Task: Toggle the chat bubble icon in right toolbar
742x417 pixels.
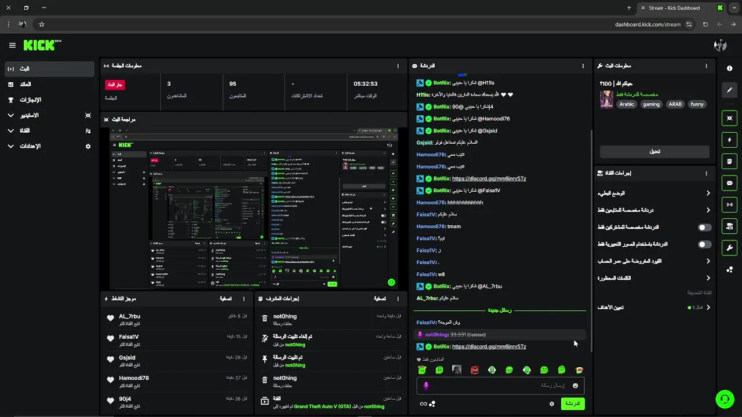Action: [729, 183]
